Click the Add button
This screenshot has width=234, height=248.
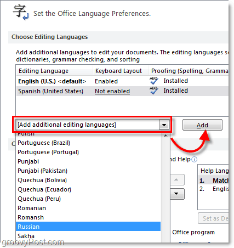click(x=202, y=125)
